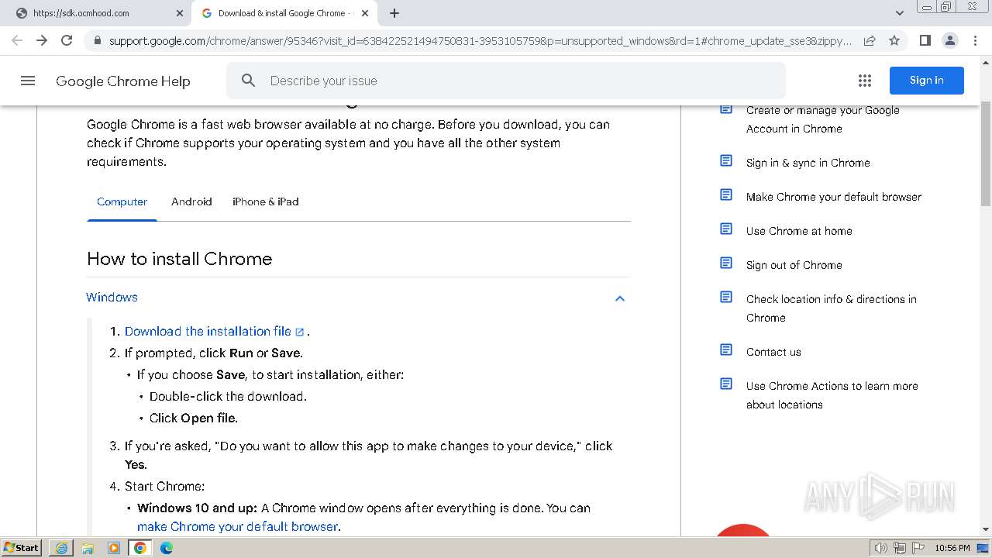Click the volume speaker tray icon
Image resolution: width=992 pixels, height=558 pixels.
[x=881, y=548]
